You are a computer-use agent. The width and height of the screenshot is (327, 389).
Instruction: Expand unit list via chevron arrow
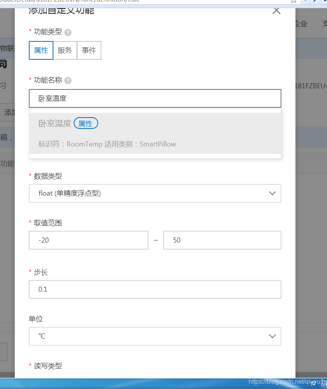click(x=272, y=336)
